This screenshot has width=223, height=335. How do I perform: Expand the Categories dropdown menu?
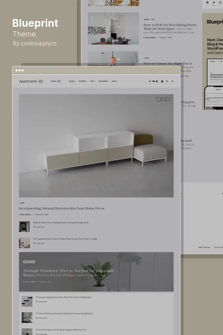point(104,81)
